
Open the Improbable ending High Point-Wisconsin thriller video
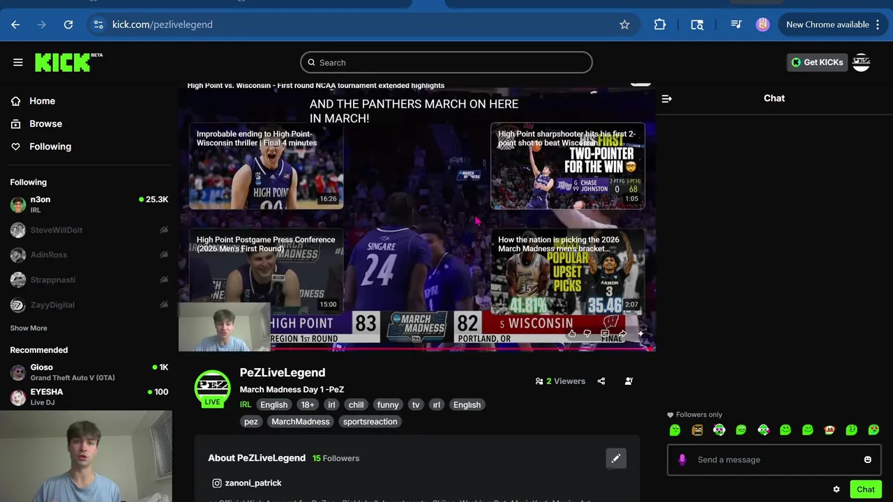tap(266, 167)
